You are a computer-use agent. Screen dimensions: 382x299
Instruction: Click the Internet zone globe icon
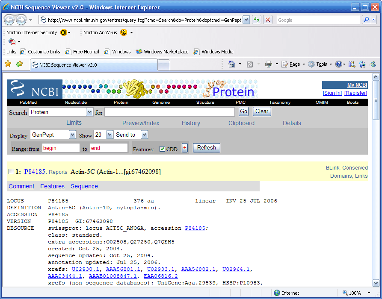(277, 293)
